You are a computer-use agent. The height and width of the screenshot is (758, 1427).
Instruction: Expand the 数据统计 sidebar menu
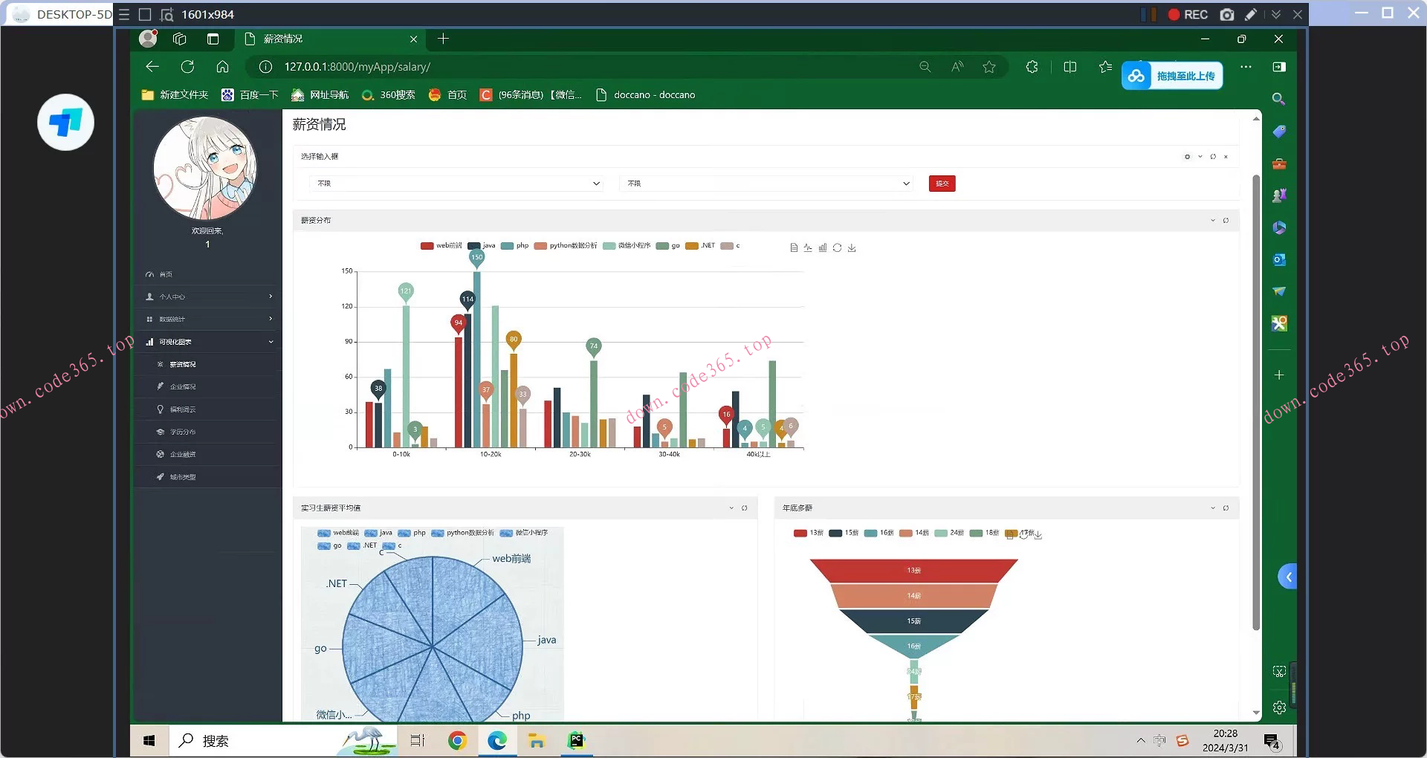pyautogui.click(x=207, y=319)
